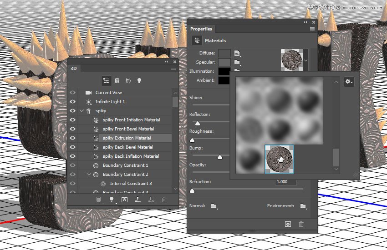This screenshot has width=387, height=250.
Task: Switch to the Properties tab
Action: (x=201, y=29)
